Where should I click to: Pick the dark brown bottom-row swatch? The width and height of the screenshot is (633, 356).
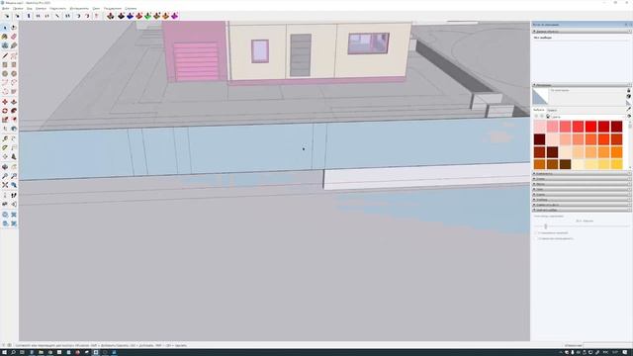click(x=565, y=164)
